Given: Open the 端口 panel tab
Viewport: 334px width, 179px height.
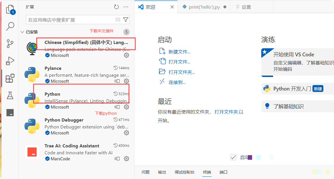Looking at the screenshot, I should click(223, 172).
